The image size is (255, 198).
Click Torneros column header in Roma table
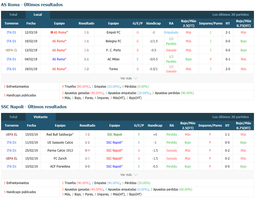coord(11,23)
